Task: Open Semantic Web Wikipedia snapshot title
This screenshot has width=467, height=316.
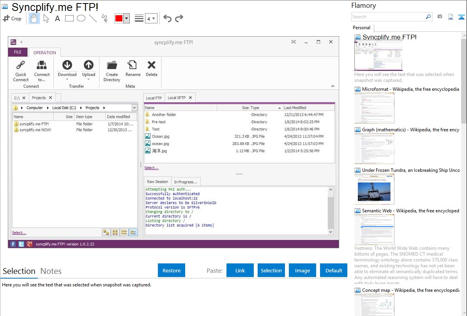Action: tap(410, 210)
